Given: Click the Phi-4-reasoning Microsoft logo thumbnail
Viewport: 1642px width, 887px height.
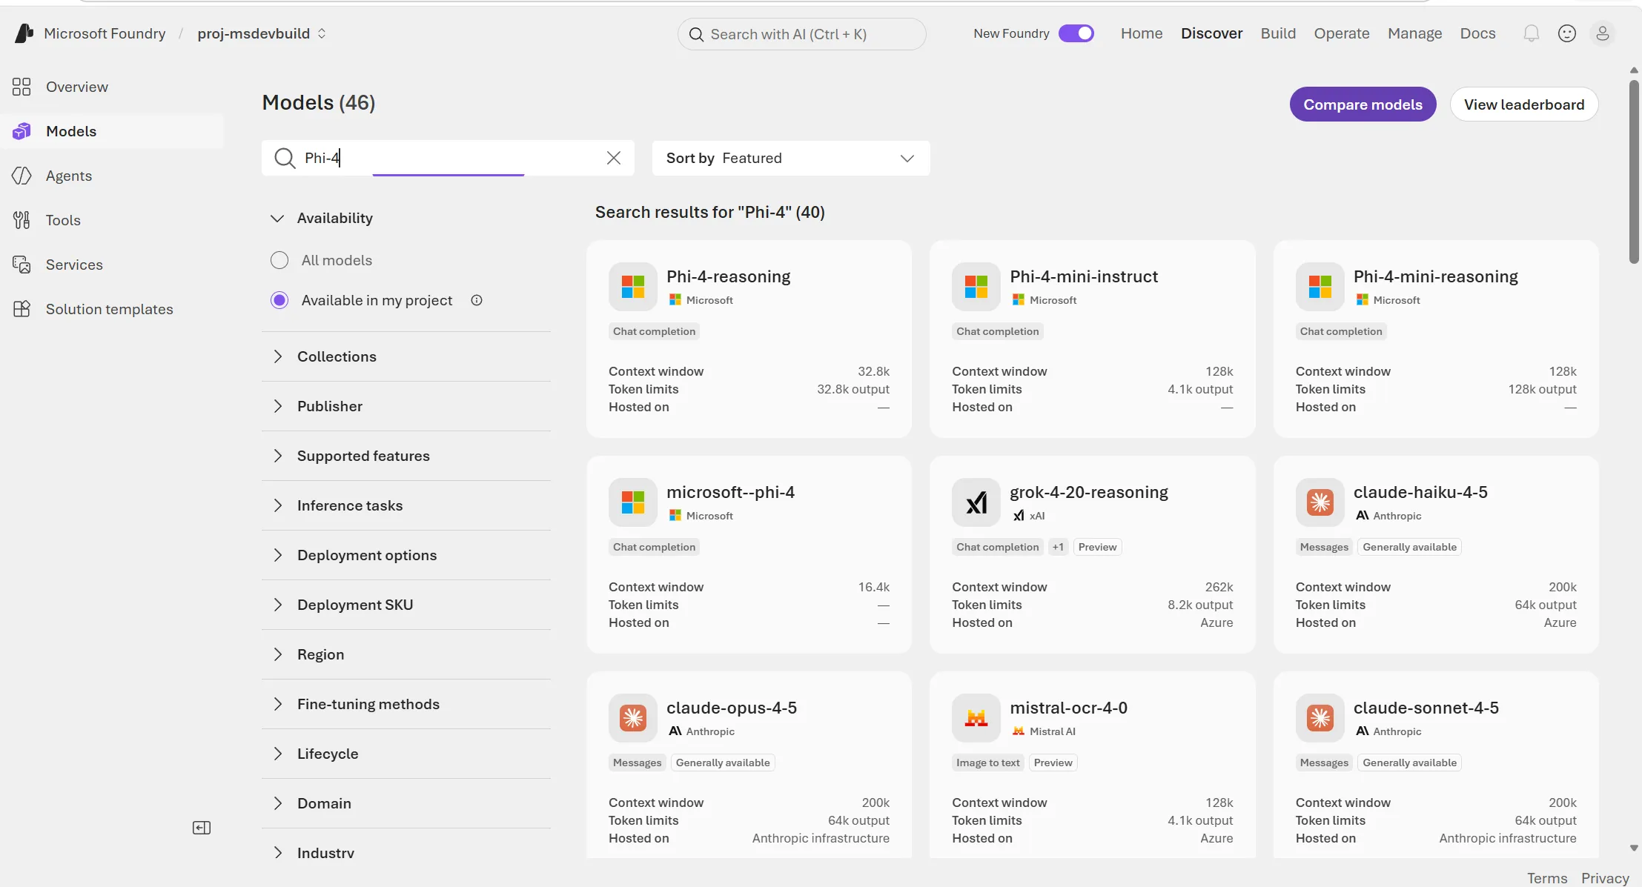Looking at the screenshot, I should click(633, 287).
